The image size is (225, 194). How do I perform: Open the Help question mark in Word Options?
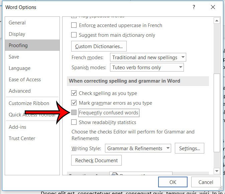point(194,7)
